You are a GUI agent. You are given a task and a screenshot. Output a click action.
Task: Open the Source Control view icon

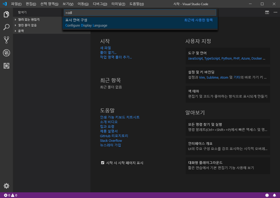pos(6,40)
